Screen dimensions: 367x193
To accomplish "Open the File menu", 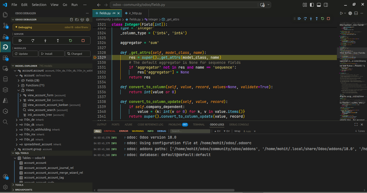I will pyautogui.click(x=14, y=5).
